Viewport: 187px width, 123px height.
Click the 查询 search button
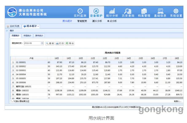click(50, 43)
